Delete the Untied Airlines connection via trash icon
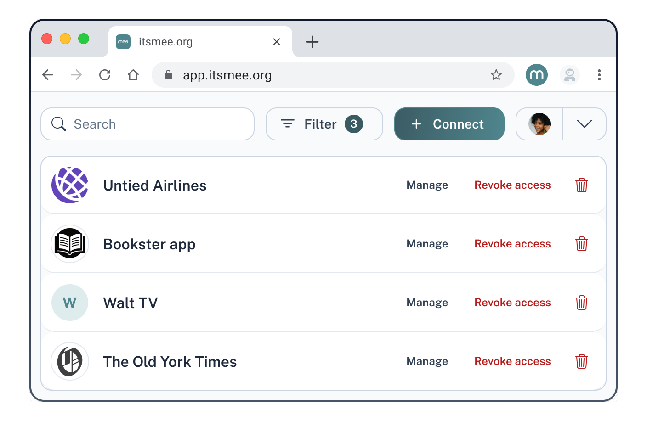The height and width of the screenshot is (421, 647). (582, 185)
